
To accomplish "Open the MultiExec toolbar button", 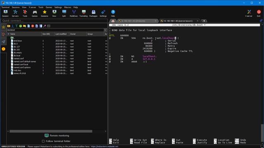I will coord(74,14).
